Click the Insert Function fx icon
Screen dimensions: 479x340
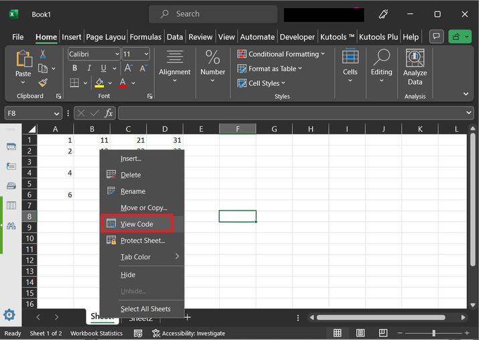coord(109,113)
